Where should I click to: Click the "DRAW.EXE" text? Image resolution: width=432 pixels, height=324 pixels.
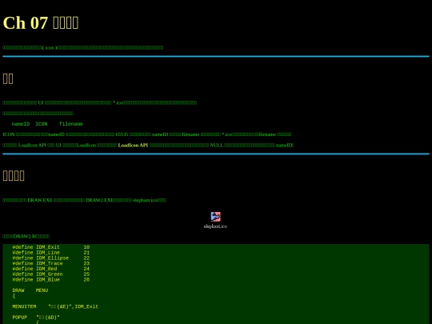coord(40,200)
